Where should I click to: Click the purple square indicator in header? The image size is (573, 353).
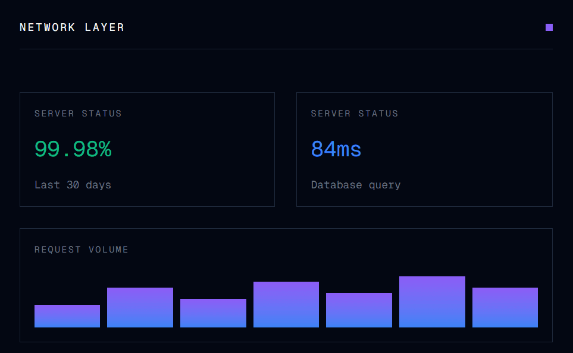(549, 27)
